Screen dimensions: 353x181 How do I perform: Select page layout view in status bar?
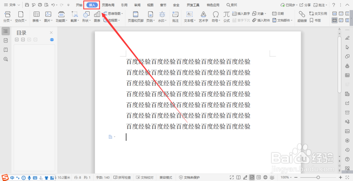click(252, 177)
